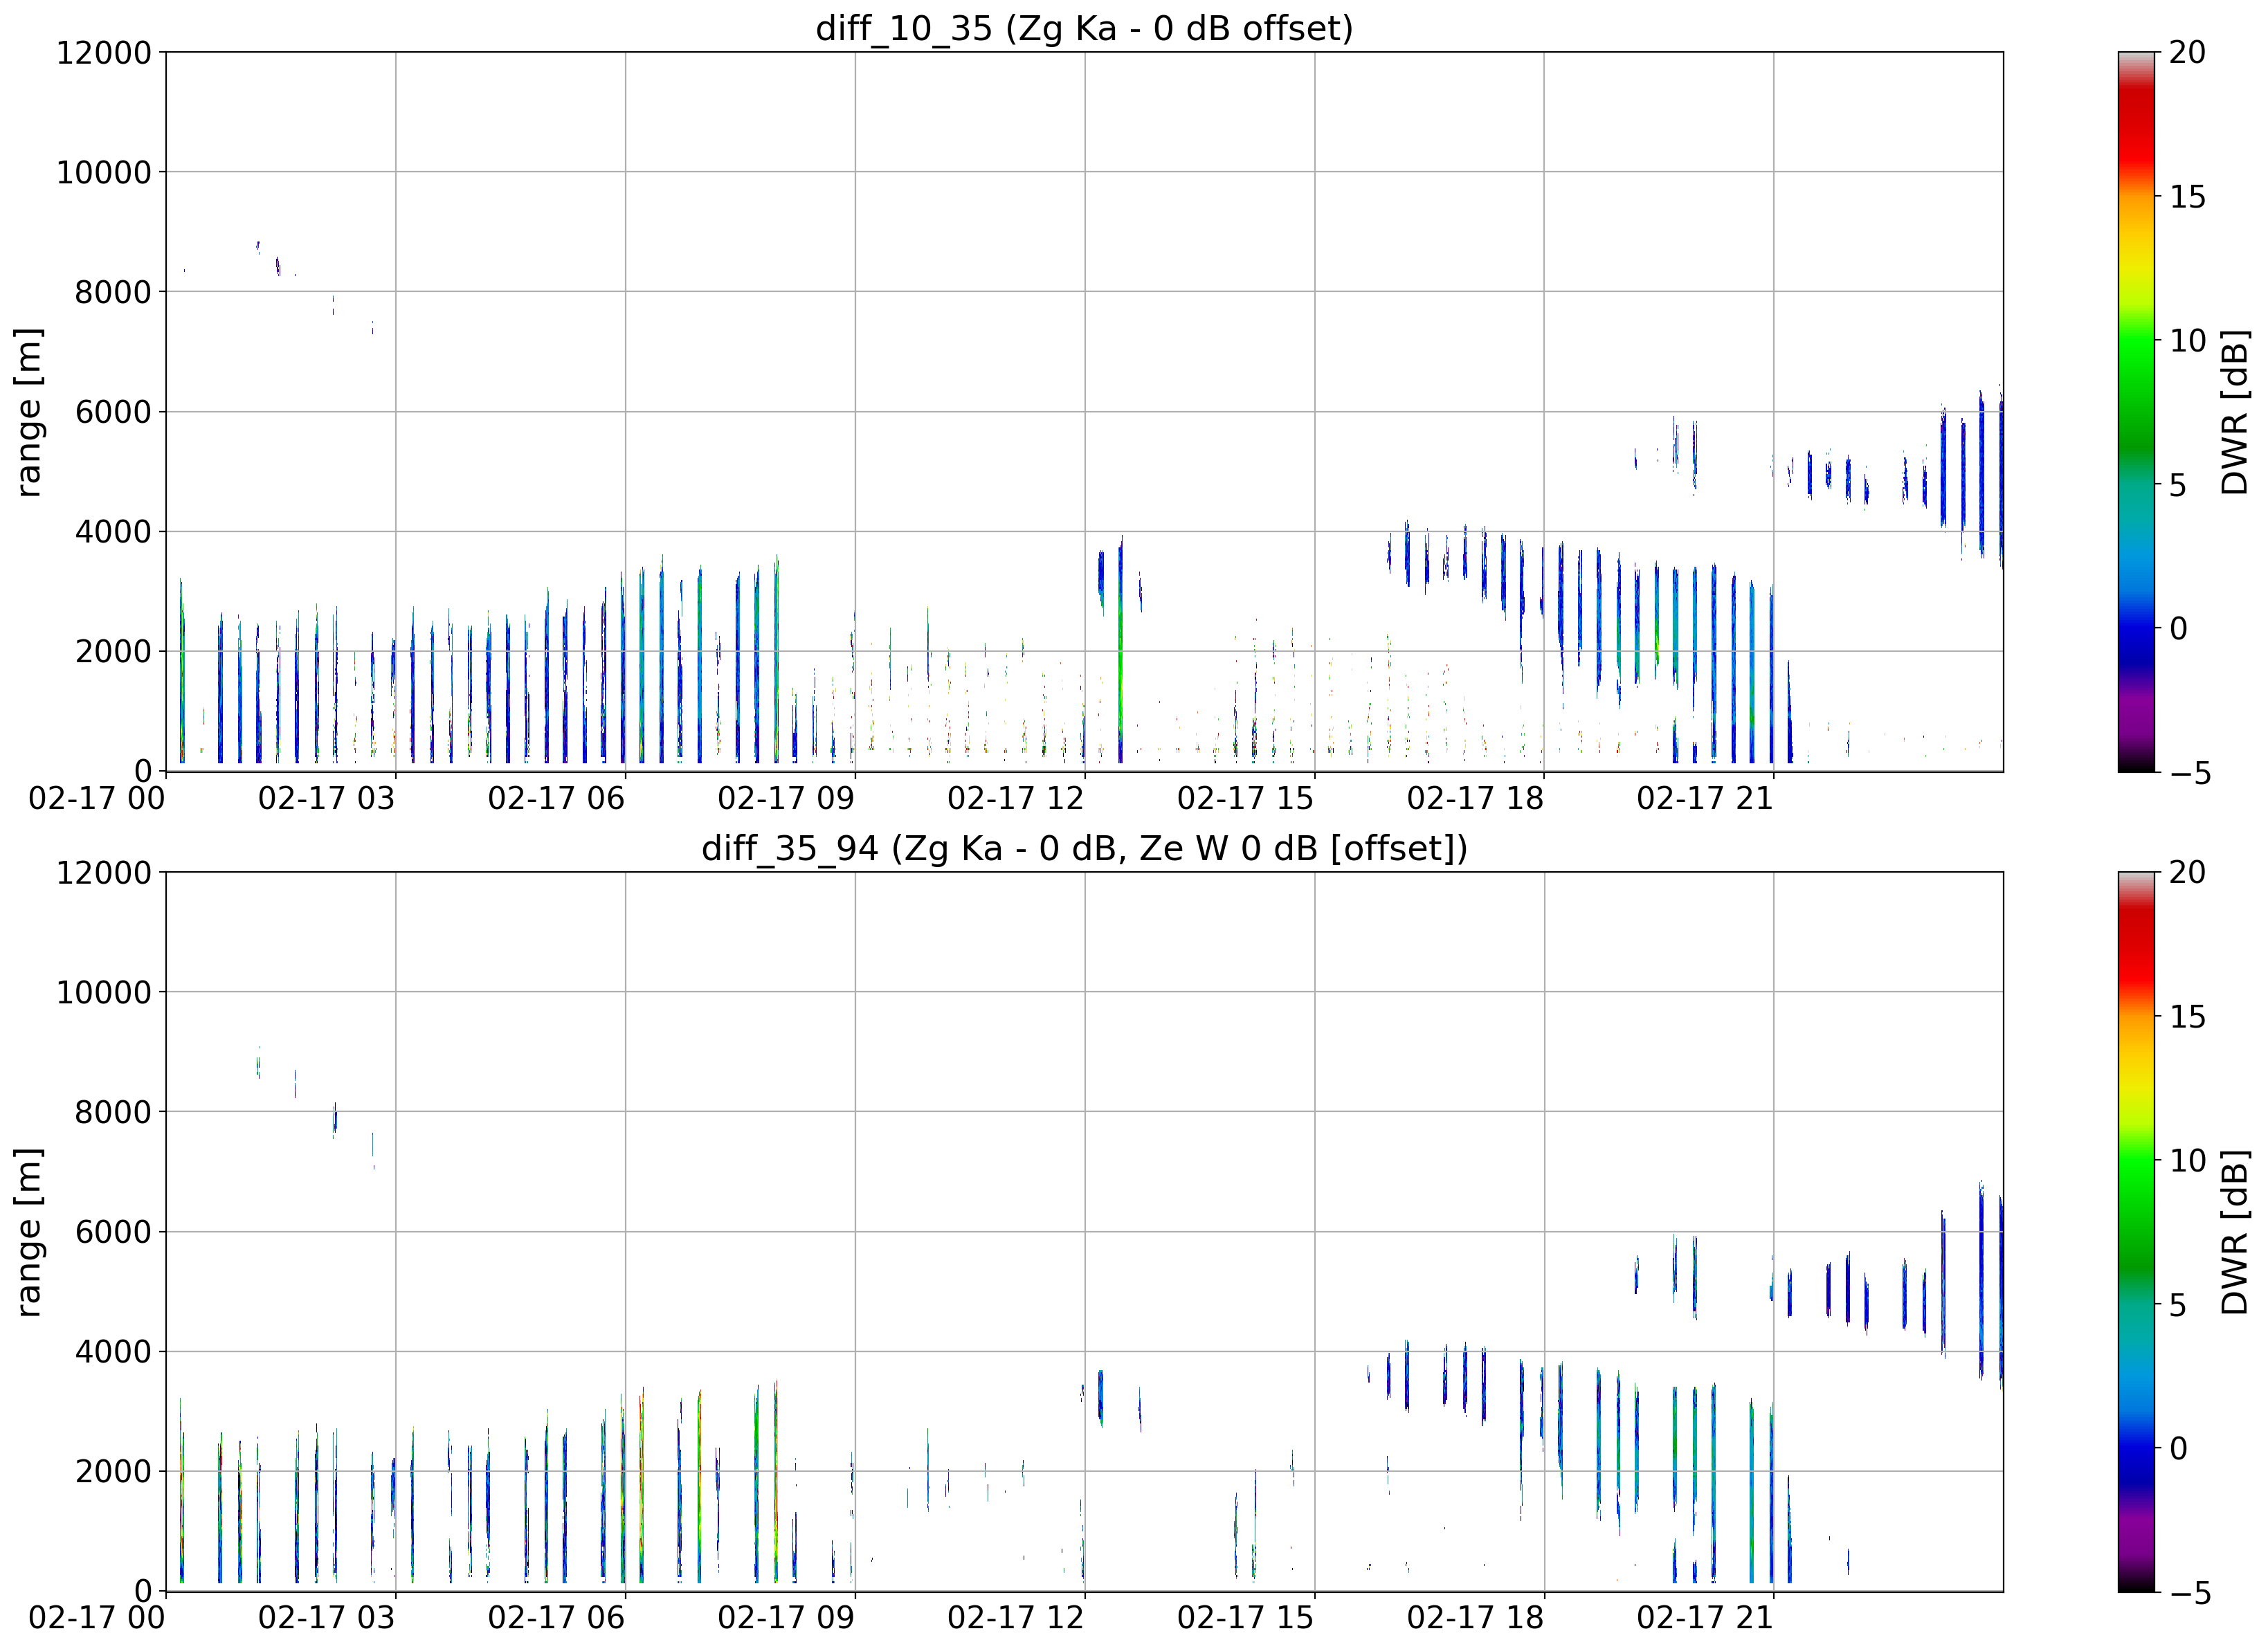Select "range [m]" axis label of diff_35_94 plot
Screen dimensions: 2268x1649
pyautogui.click(x=28, y=1231)
